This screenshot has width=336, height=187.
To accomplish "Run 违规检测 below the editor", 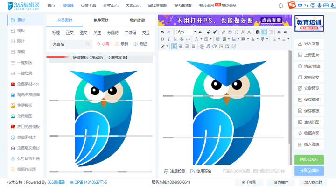I will click(x=175, y=171).
